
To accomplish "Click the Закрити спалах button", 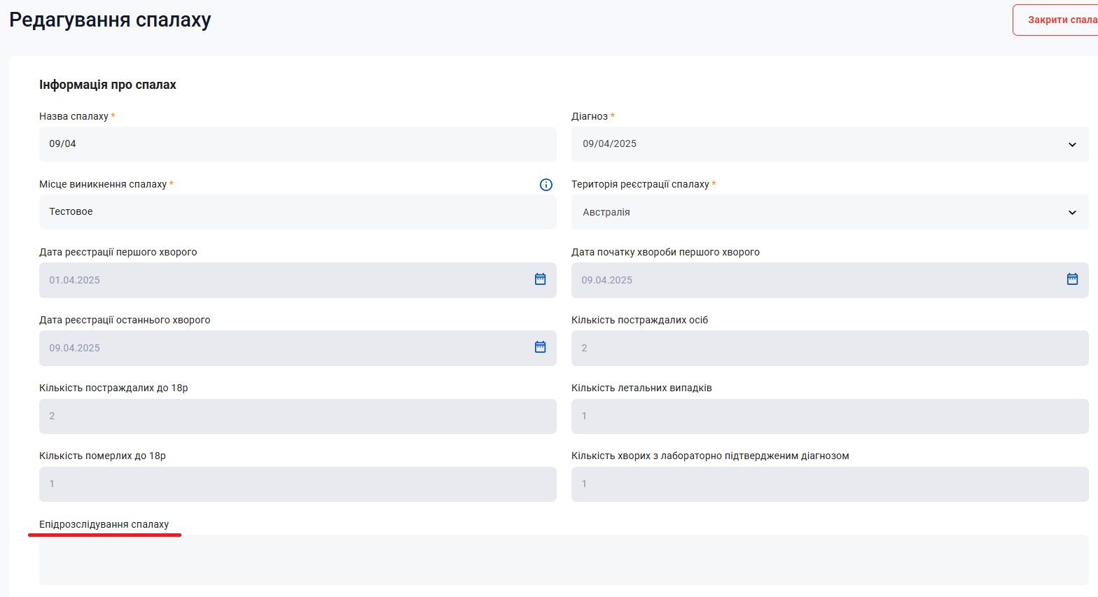I will (1056, 20).
